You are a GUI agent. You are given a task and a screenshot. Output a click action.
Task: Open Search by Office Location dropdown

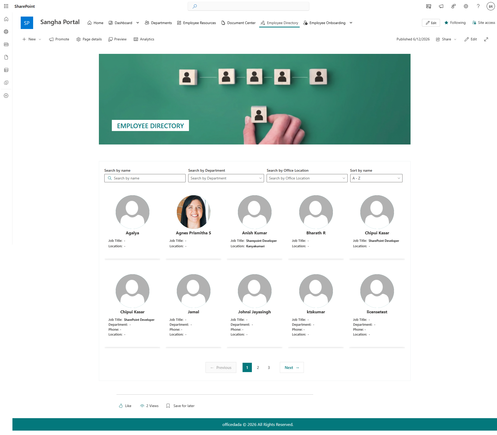[307, 178]
